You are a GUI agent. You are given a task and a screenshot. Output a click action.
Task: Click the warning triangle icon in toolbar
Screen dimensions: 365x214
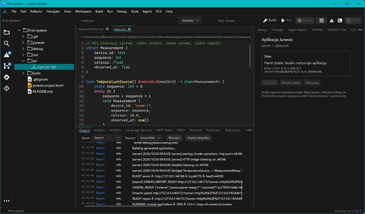332,21
